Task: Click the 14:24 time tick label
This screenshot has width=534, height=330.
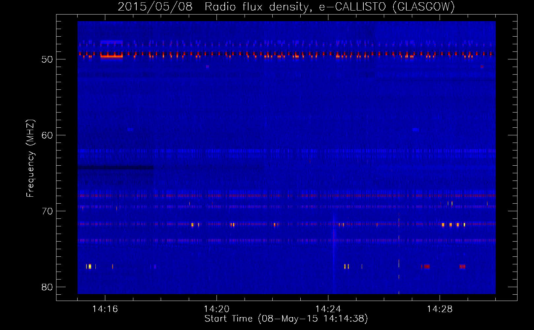Action: coord(328,309)
